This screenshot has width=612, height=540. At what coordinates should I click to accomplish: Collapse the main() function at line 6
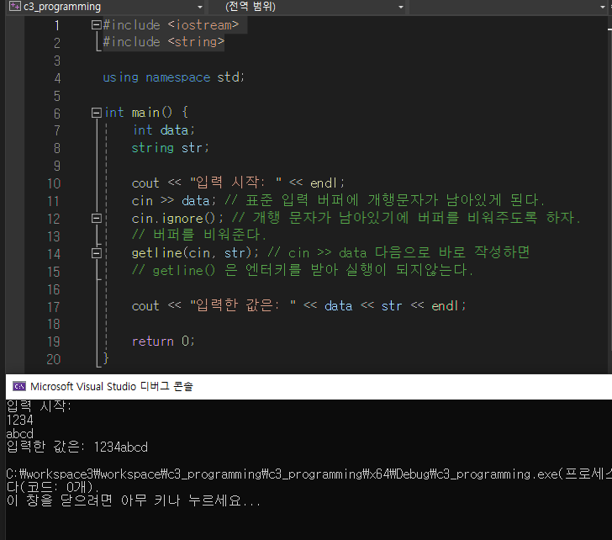click(96, 113)
